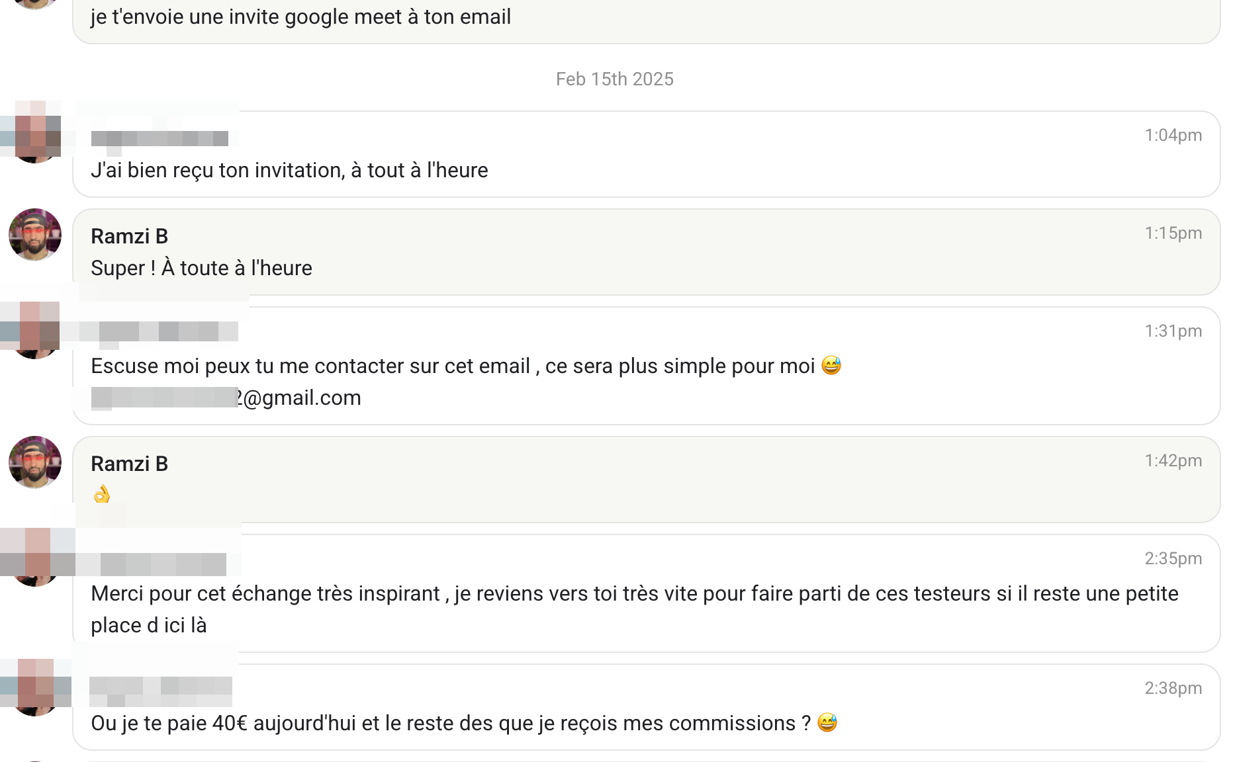Click the sweat-smile emoji after "plus simple pour moi"
The width and height of the screenshot is (1235, 762).
(x=831, y=365)
